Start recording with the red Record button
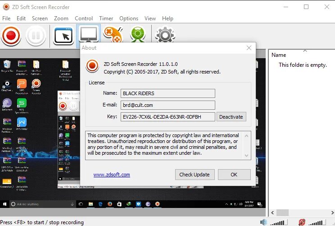The height and width of the screenshot is (226, 335). [11, 36]
